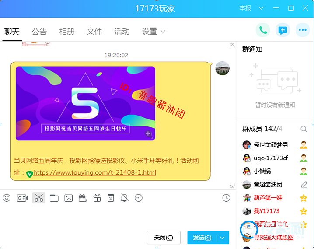The image size is (314, 249).
Task: Open the send button dropdown arrow
Action: 223,238
